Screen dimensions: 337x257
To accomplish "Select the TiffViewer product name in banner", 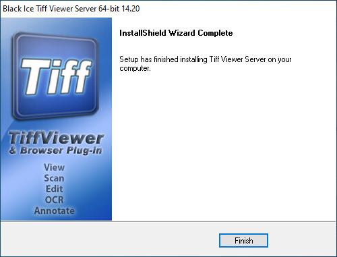I will click(x=57, y=138).
